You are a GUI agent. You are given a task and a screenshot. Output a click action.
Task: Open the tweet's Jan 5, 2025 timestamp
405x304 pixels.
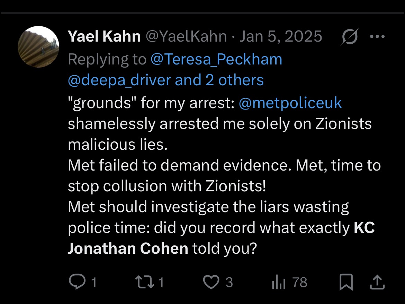(281, 37)
